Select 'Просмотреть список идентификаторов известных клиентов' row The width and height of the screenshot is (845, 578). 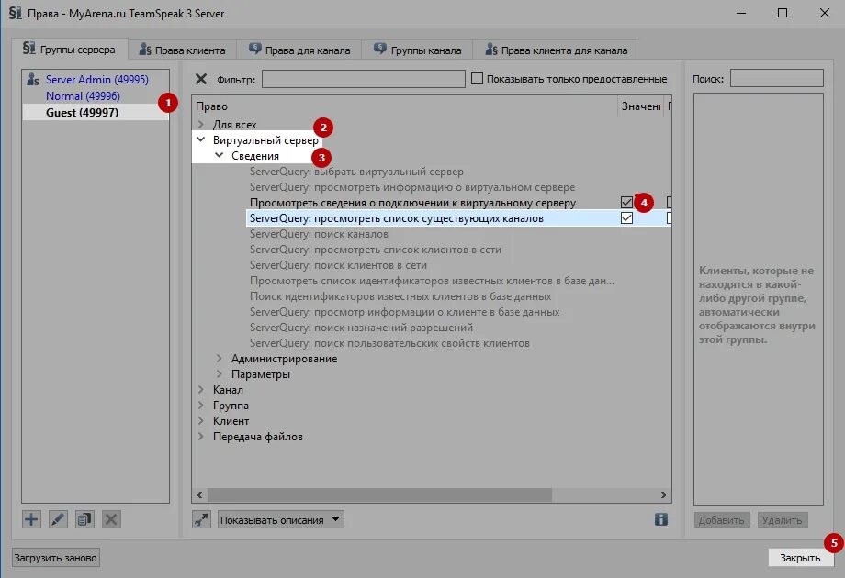[432, 281]
